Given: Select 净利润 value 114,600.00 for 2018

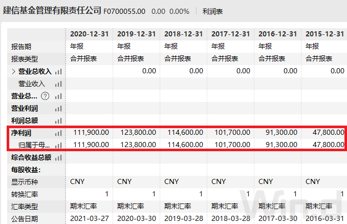Looking at the screenshot, I should pyautogui.click(x=185, y=132).
